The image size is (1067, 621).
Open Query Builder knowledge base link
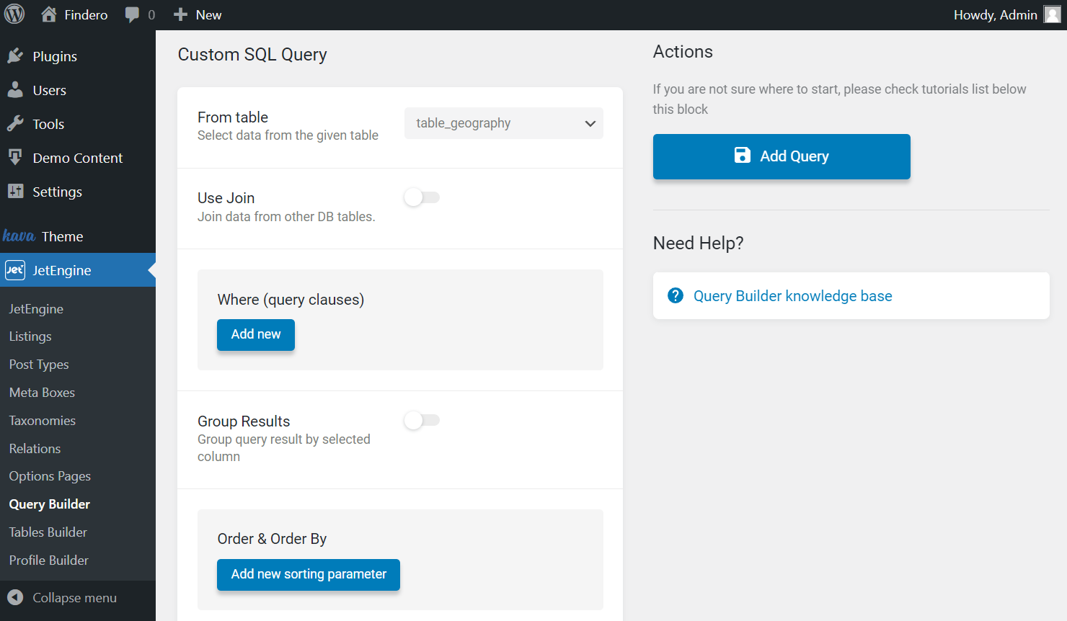coord(792,296)
